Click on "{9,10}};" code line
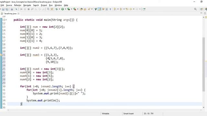 52,62
